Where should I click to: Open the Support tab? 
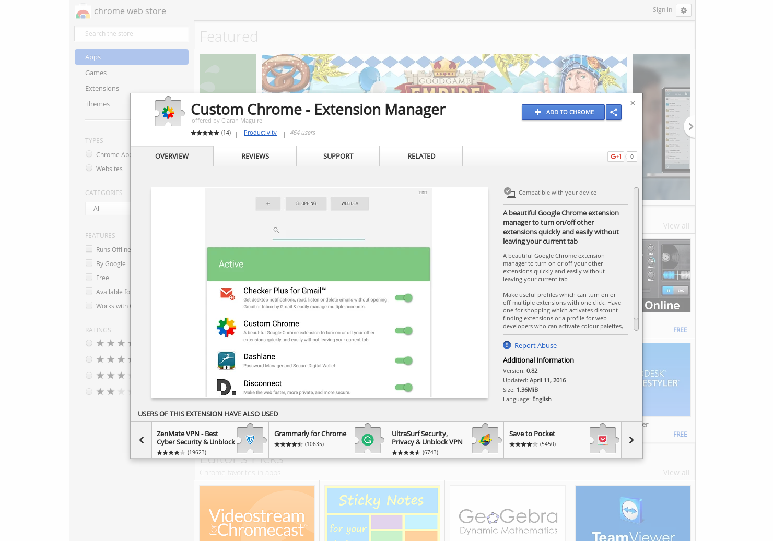338,156
